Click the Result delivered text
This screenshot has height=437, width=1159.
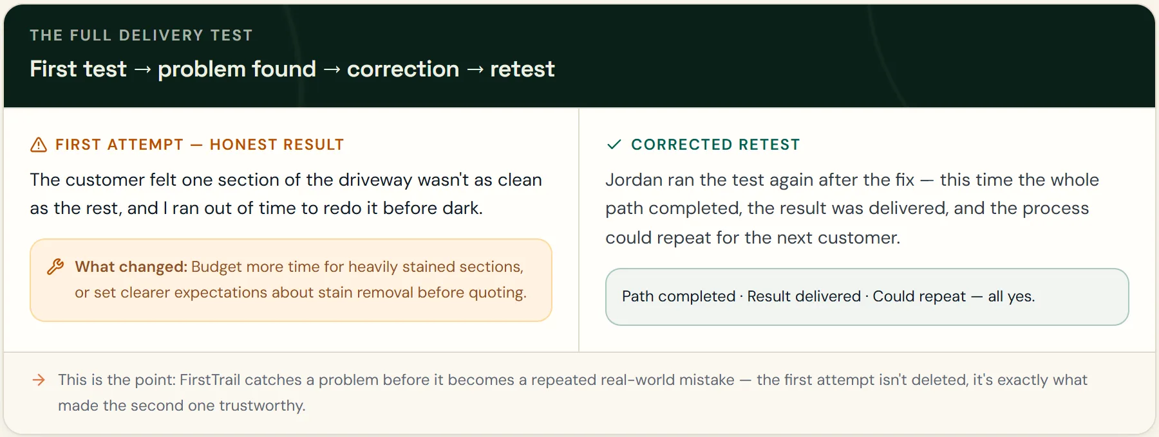click(x=804, y=296)
